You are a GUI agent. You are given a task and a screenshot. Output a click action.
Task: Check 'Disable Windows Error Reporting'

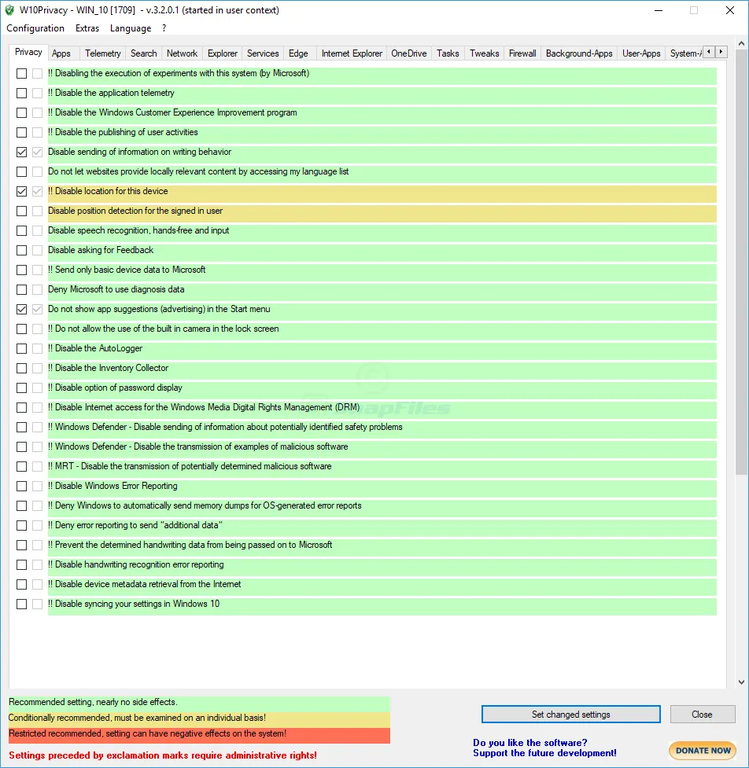click(x=21, y=486)
